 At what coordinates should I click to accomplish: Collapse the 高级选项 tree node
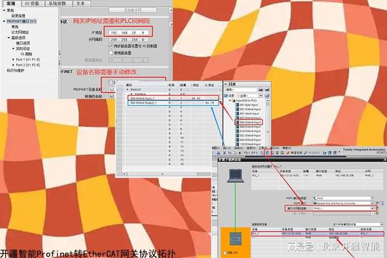click(8, 38)
